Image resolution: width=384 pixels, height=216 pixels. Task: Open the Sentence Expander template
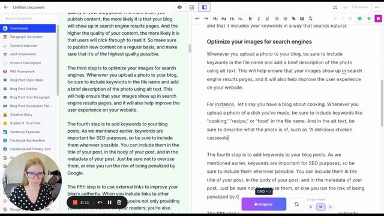[x=28, y=132]
